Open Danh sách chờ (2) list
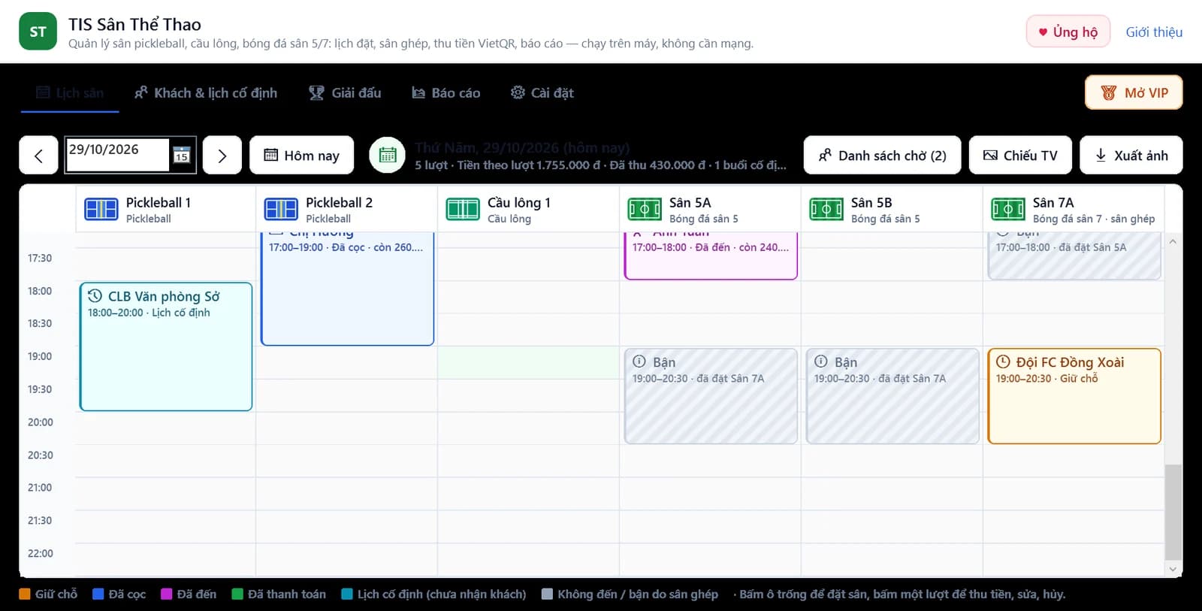This screenshot has height=611, width=1202. (882, 156)
